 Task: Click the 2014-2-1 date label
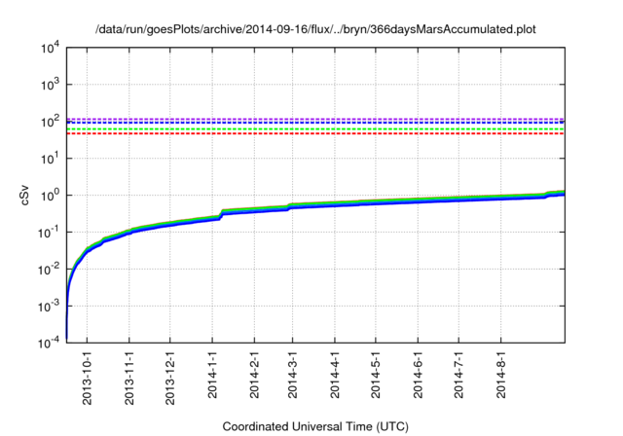click(x=255, y=375)
